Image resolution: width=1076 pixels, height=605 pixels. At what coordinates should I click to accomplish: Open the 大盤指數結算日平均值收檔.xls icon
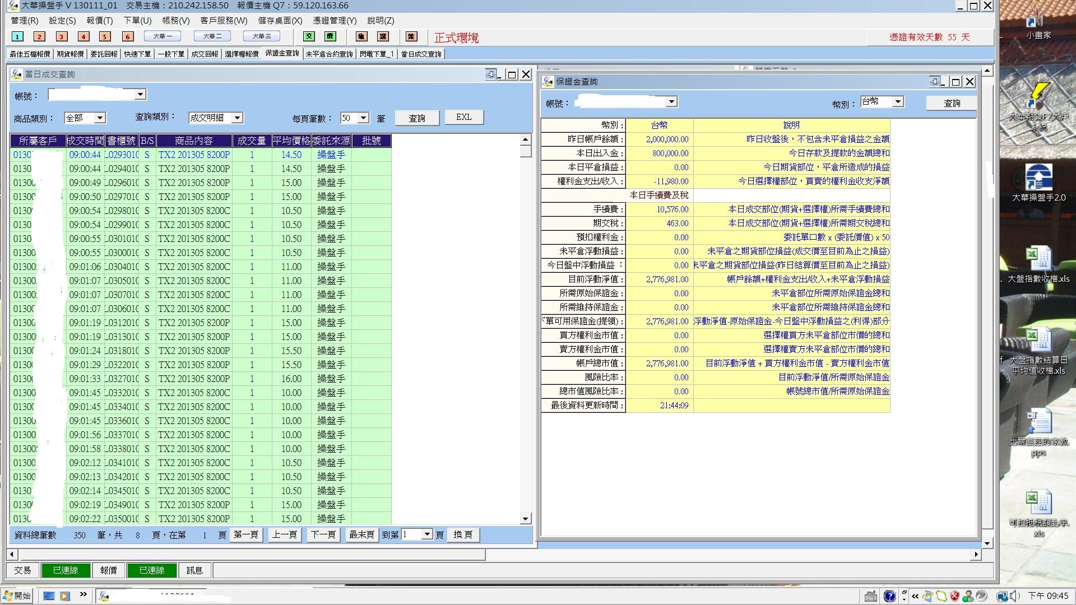(x=1038, y=351)
